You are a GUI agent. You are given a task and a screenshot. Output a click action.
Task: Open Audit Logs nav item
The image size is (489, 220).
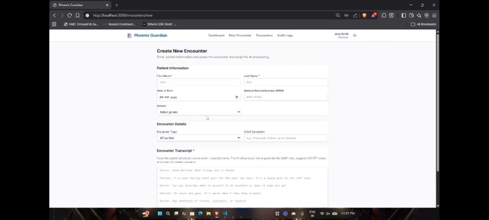click(x=285, y=36)
